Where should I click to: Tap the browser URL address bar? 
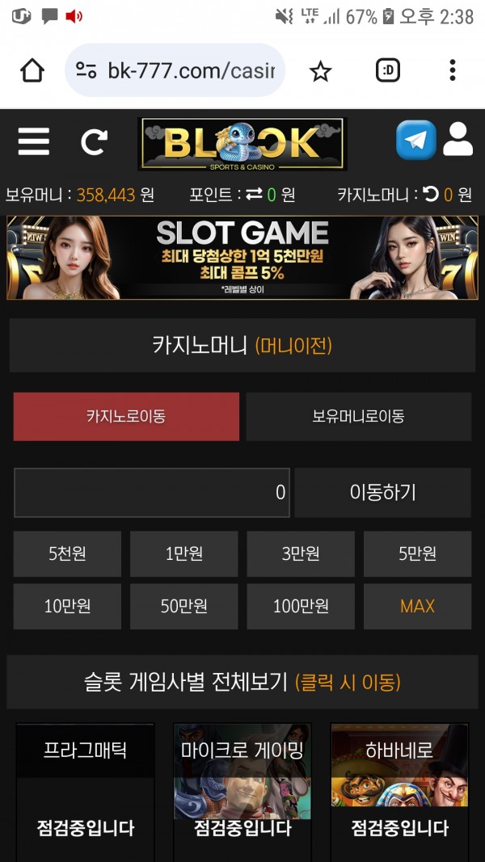click(x=175, y=70)
